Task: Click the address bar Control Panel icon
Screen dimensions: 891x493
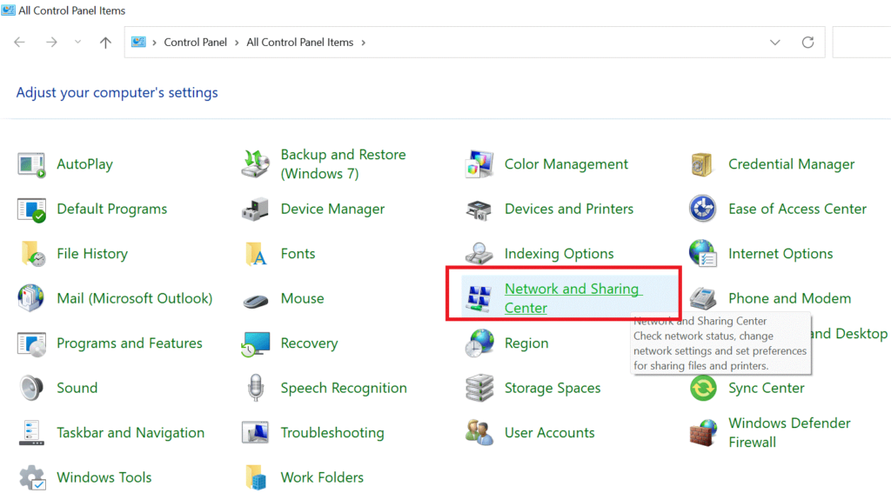Action: click(138, 42)
